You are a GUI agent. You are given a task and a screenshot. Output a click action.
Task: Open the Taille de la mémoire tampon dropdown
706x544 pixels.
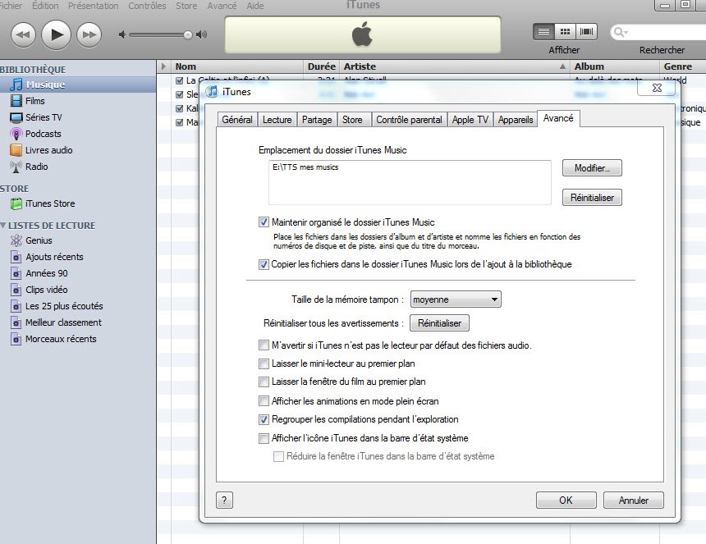click(456, 299)
